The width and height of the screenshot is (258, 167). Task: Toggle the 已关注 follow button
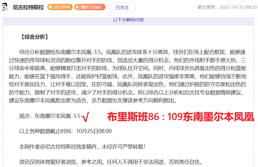point(122,7)
